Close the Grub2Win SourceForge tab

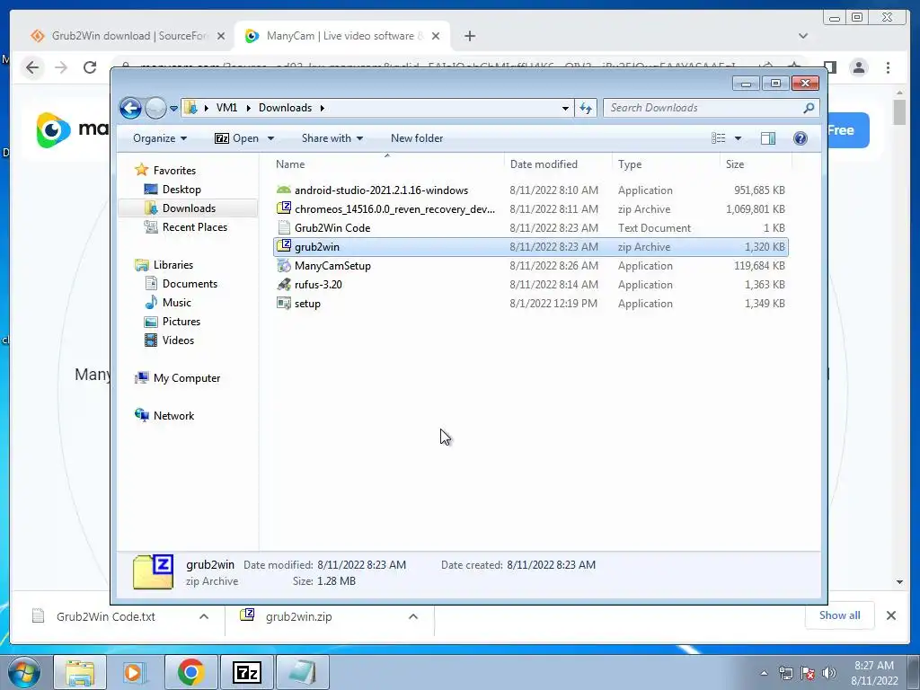(x=221, y=36)
